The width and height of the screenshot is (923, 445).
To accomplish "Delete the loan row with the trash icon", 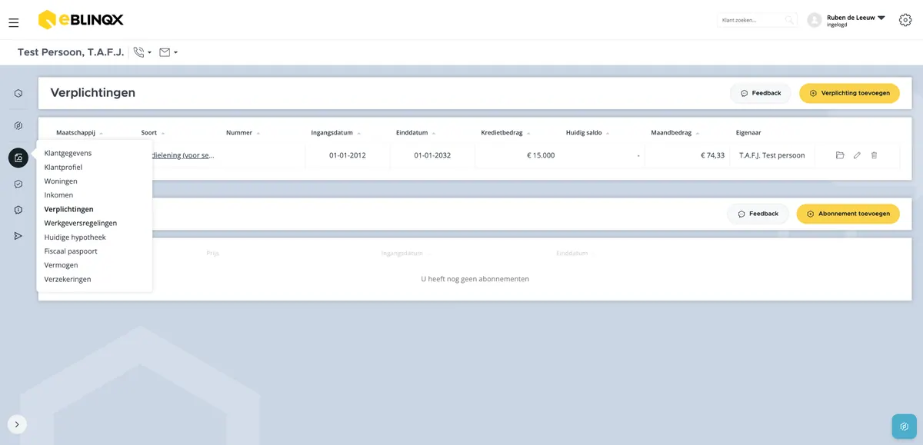I will [x=874, y=155].
